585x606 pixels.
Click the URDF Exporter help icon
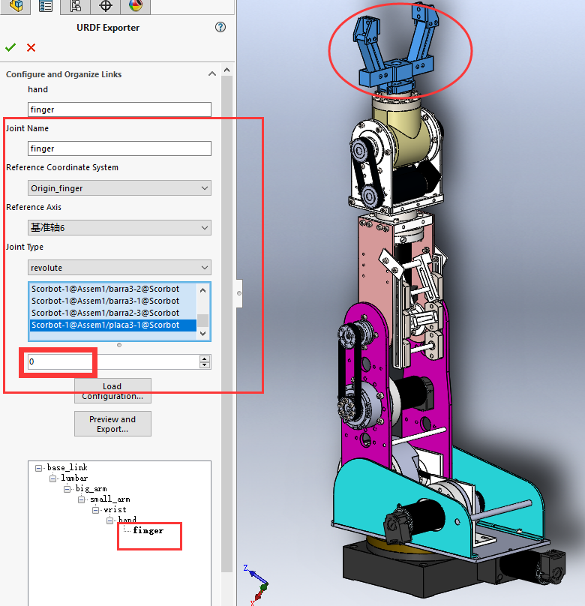click(x=220, y=27)
